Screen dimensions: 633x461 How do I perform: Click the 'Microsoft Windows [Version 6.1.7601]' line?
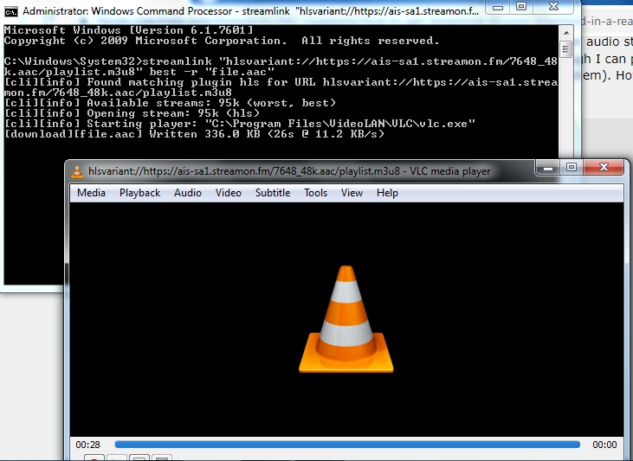tap(129, 30)
